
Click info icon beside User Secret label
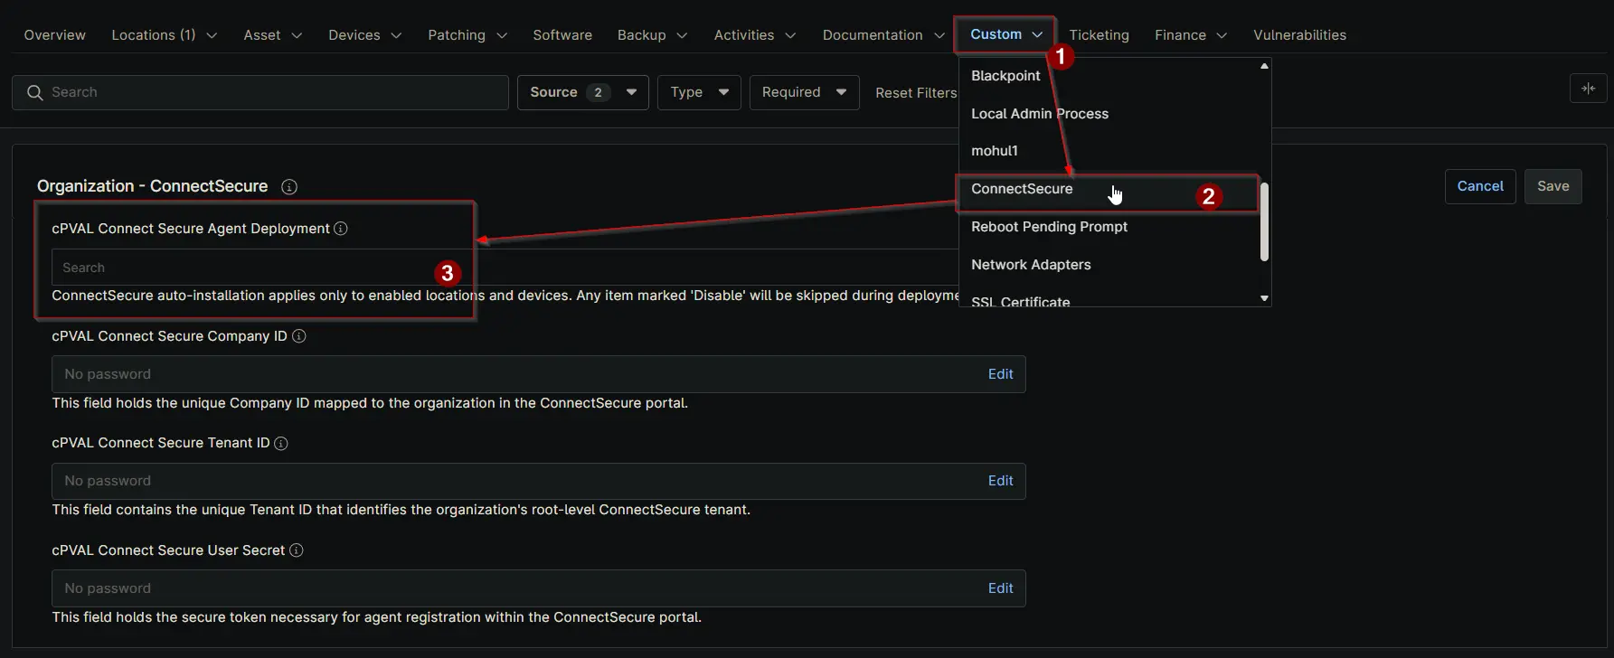(297, 550)
